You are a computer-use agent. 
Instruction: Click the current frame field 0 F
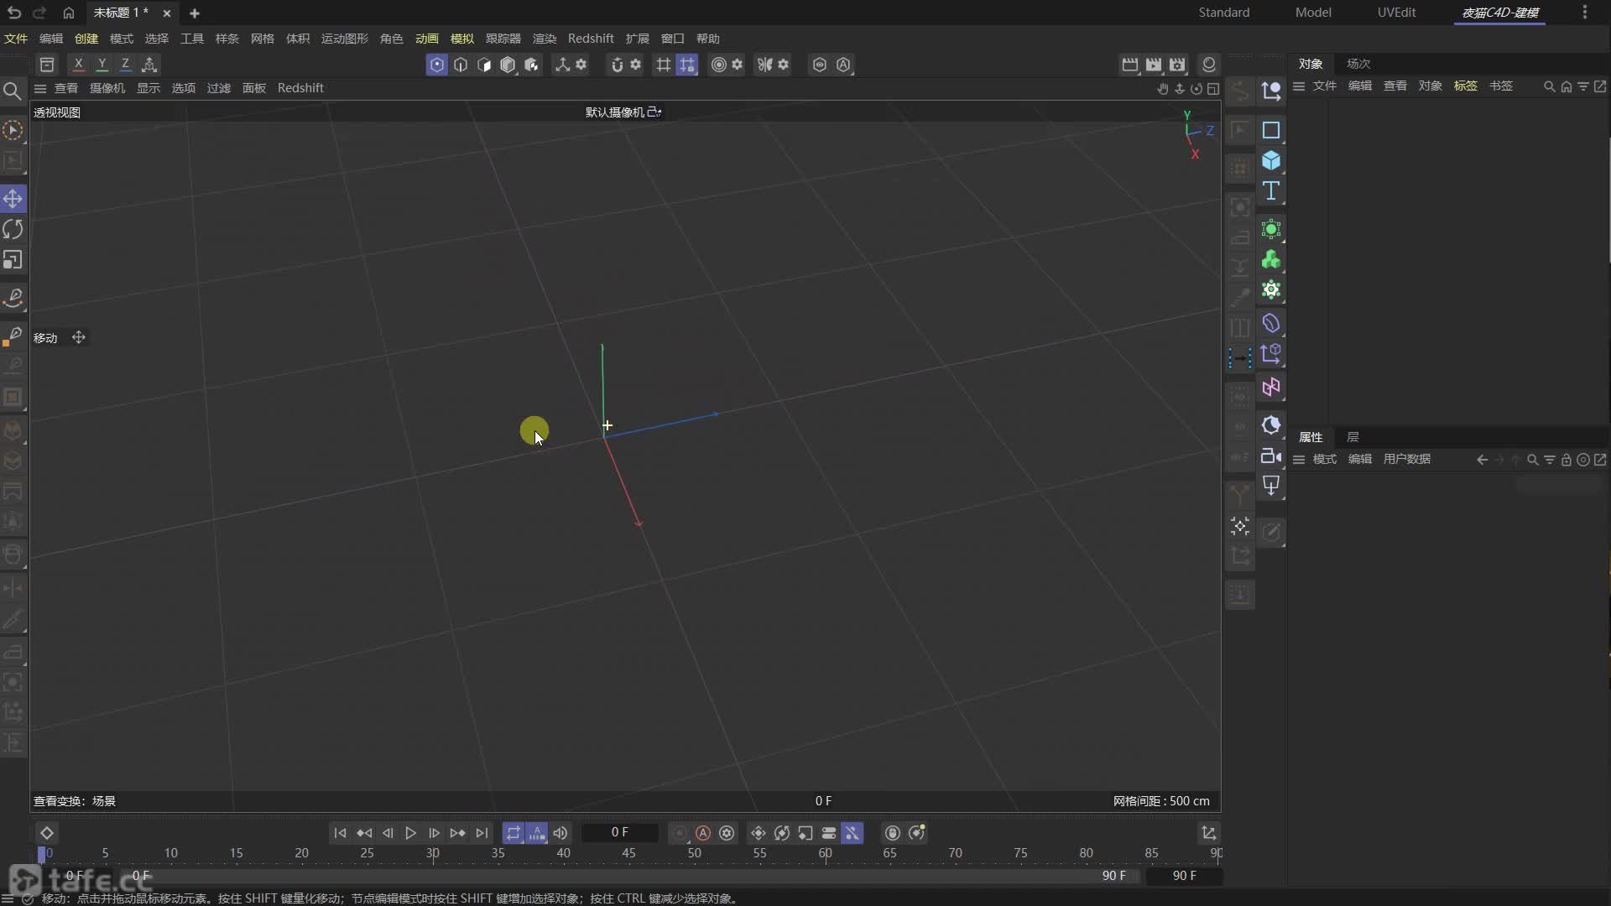tap(620, 833)
